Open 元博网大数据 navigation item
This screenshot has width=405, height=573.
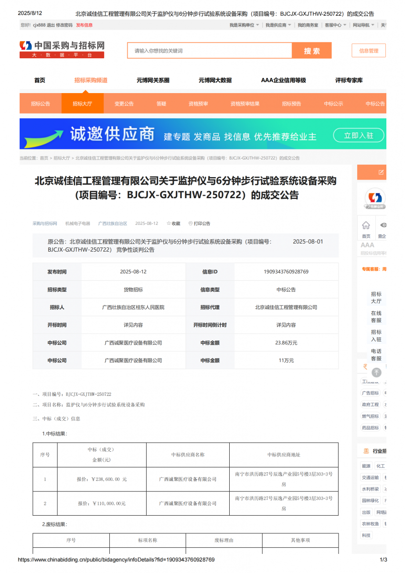coord(215,80)
